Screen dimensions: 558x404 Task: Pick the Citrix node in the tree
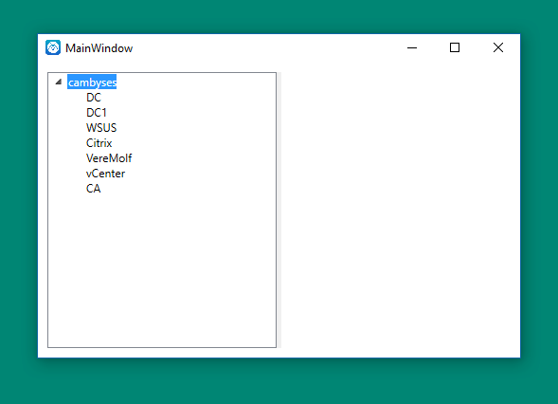click(99, 143)
